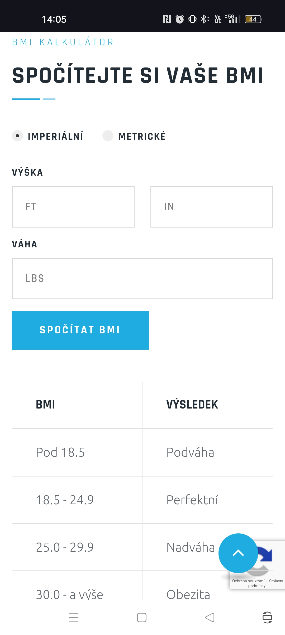Viewport: 285px width, 635px height.
Task: Select the Metrické units radio button
Action: point(108,136)
